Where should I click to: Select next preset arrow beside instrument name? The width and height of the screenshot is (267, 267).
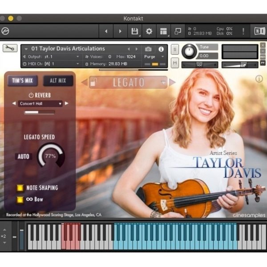[x=137, y=49]
